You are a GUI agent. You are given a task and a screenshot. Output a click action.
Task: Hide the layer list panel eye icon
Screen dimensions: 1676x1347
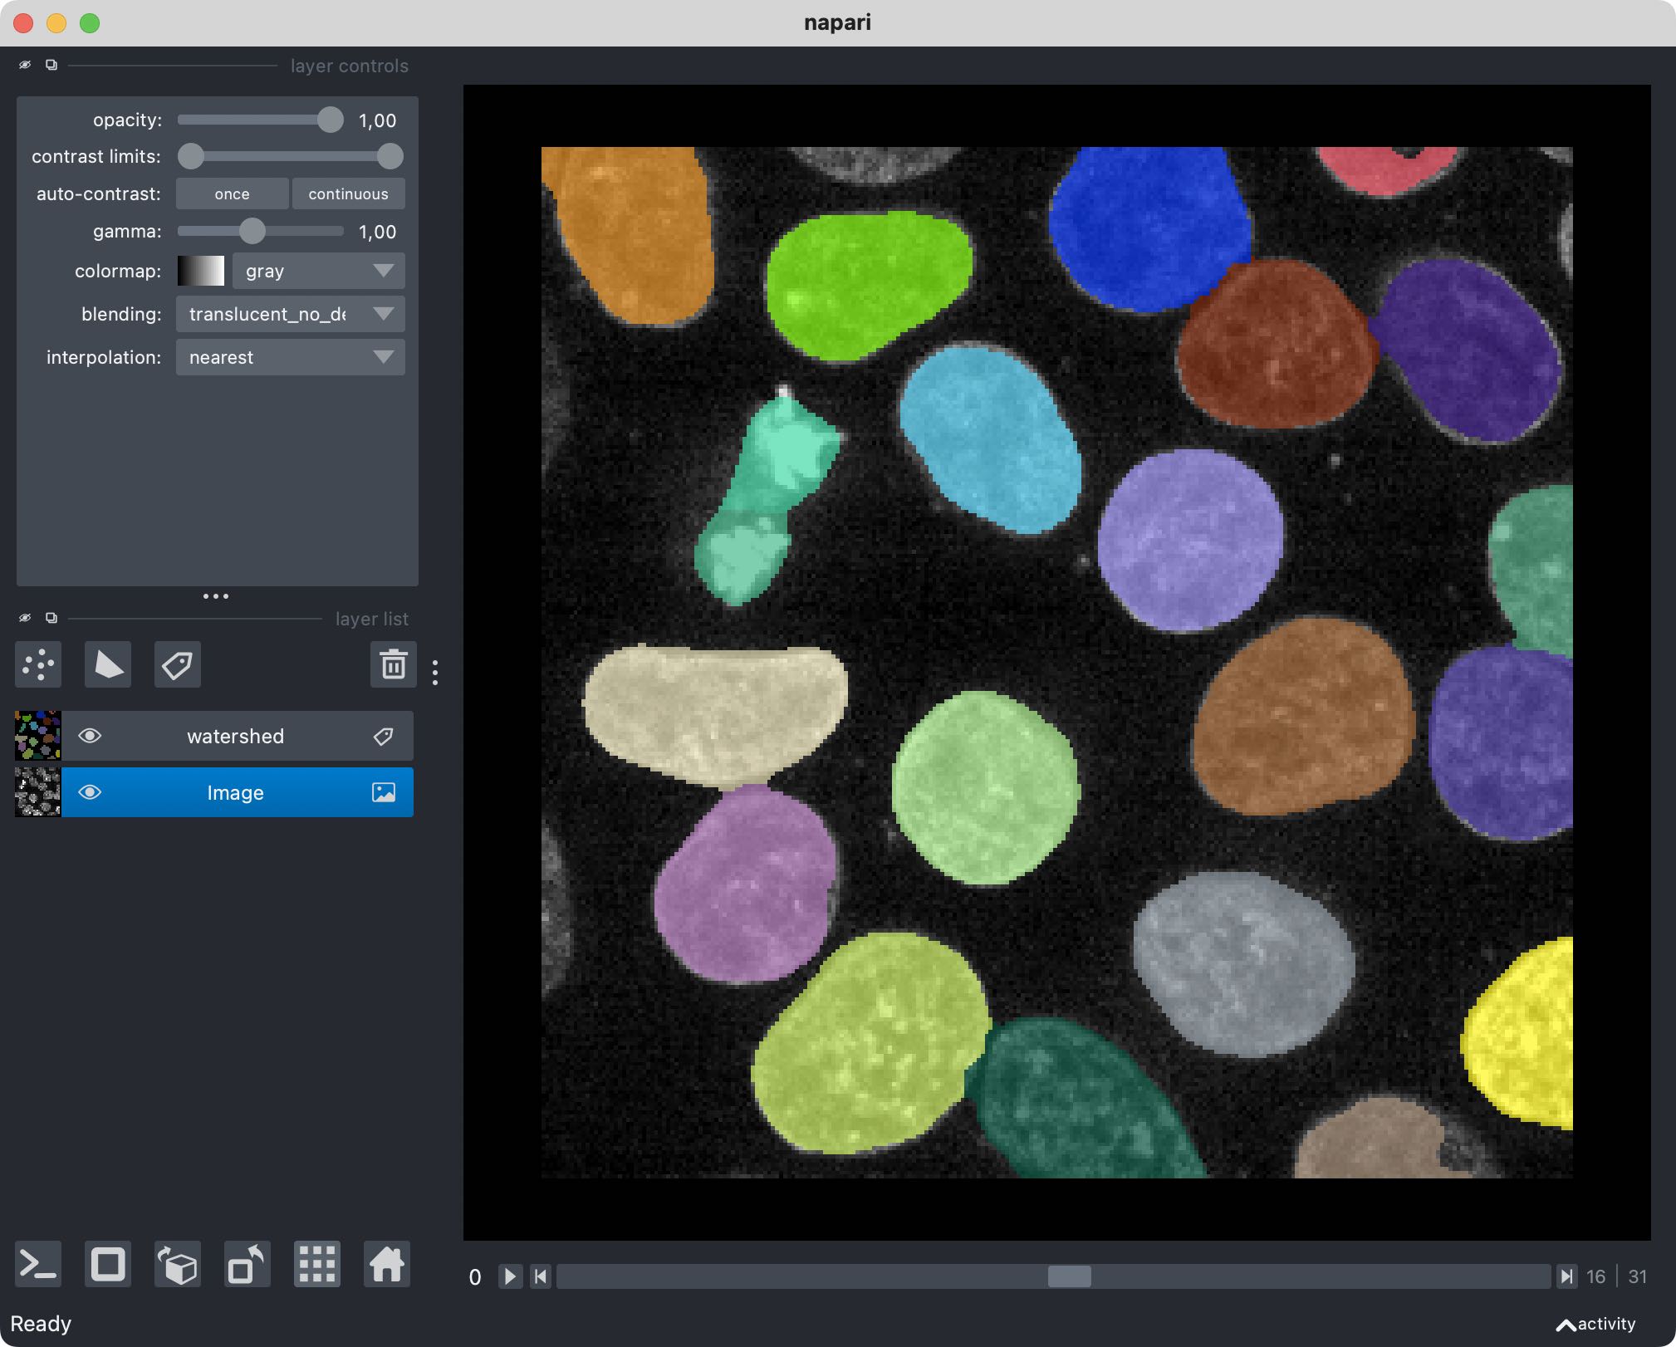[x=25, y=618]
